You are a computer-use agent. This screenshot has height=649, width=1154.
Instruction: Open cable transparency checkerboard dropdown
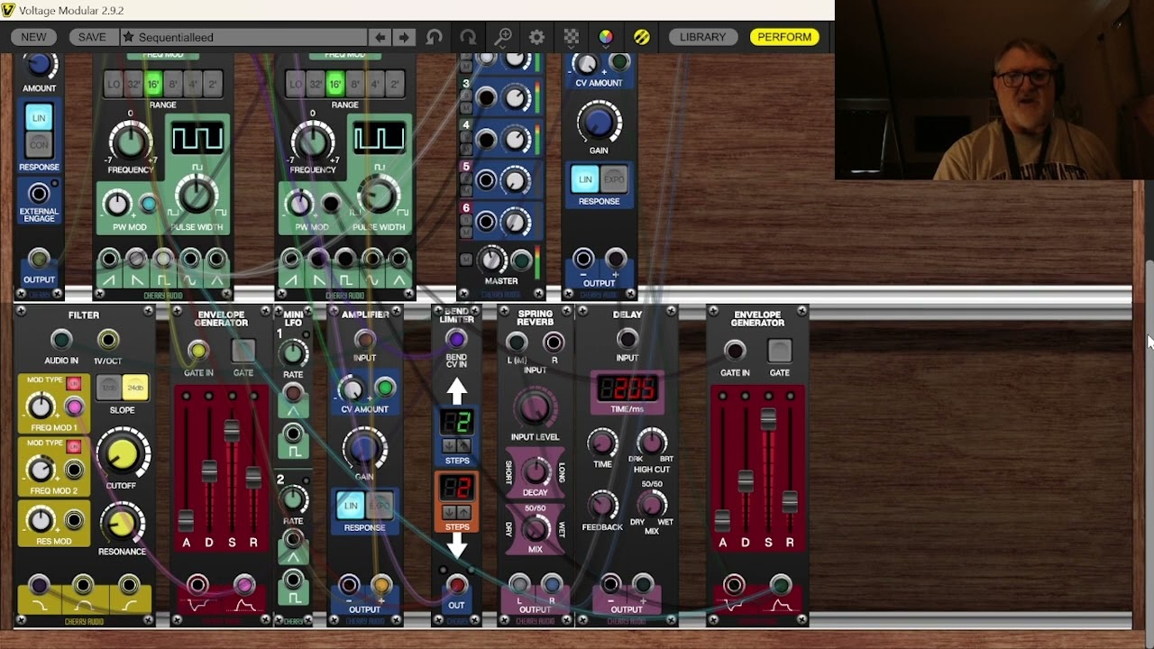(x=572, y=37)
